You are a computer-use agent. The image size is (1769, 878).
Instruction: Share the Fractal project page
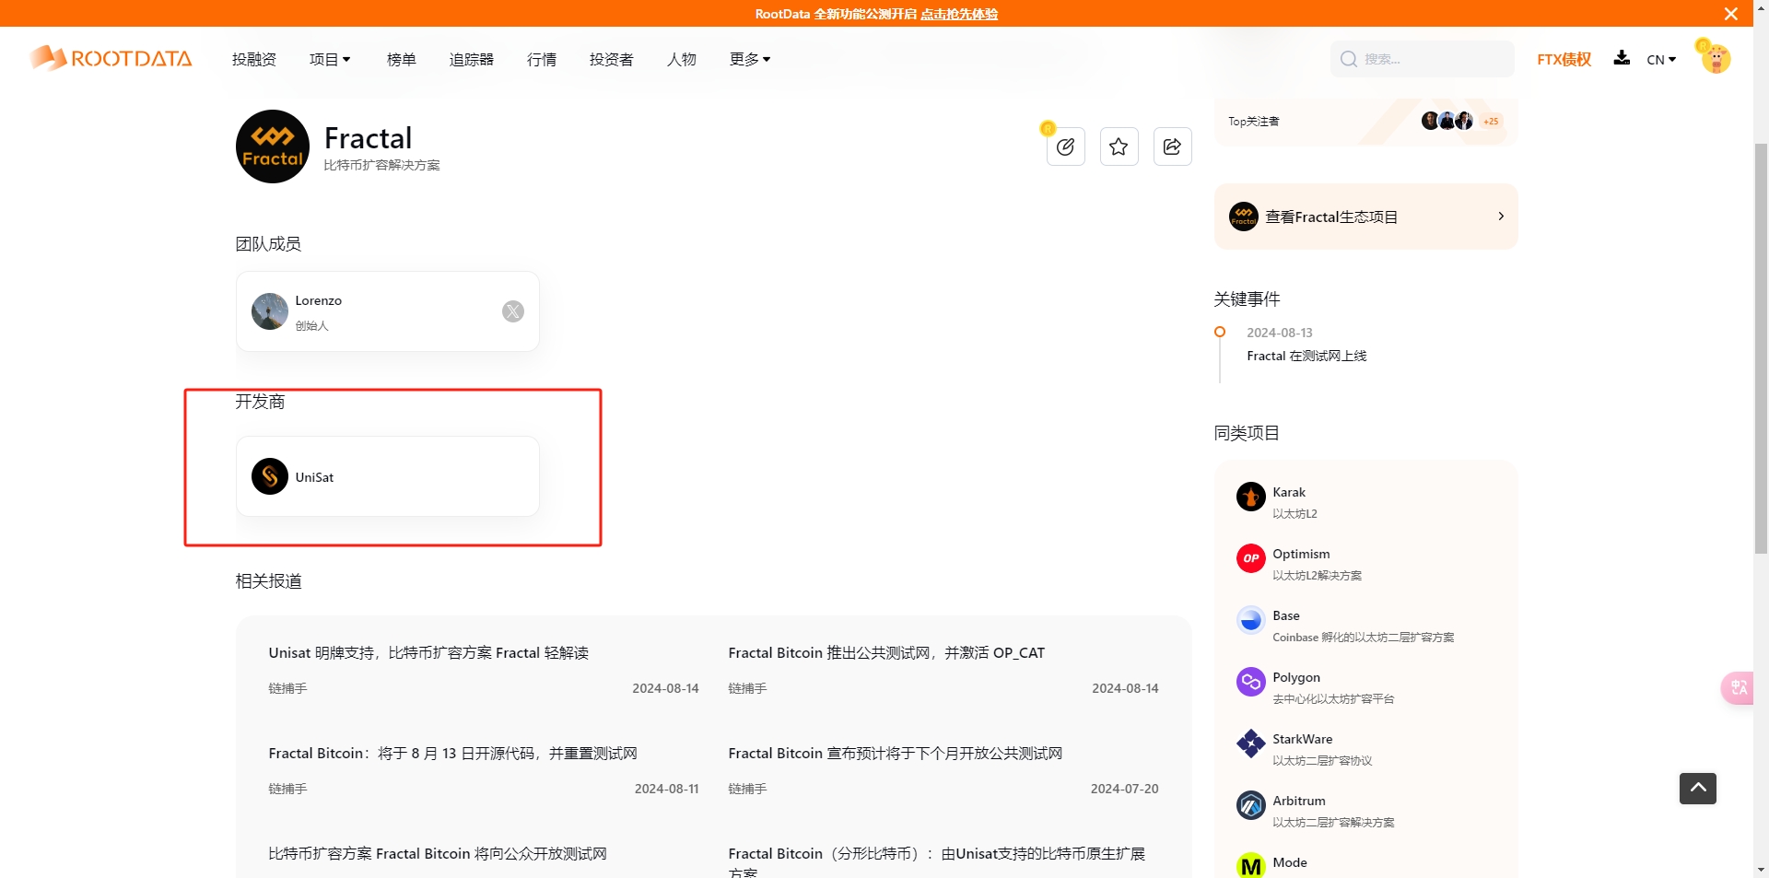click(1172, 146)
